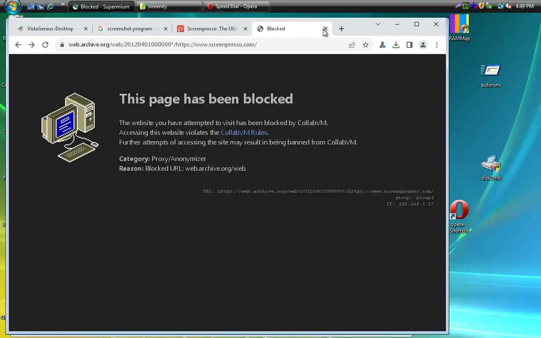Click the Show Desktop quick launch icon
541x338 pixels.
30,6
